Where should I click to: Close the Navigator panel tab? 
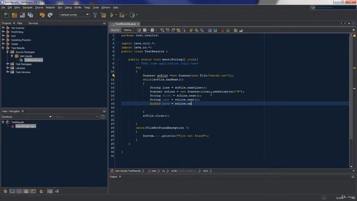click(22, 111)
